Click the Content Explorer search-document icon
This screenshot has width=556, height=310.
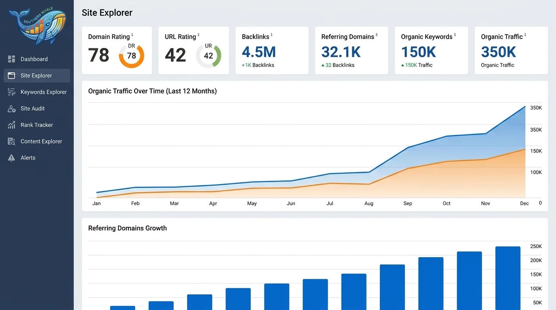tap(11, 142)
